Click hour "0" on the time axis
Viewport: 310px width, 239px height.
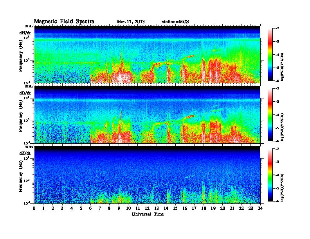tap(34, 209)
